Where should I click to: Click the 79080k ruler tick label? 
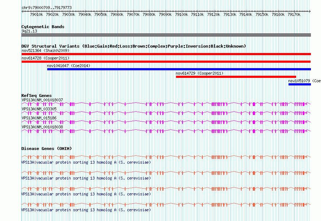click(x=149, y=14)
